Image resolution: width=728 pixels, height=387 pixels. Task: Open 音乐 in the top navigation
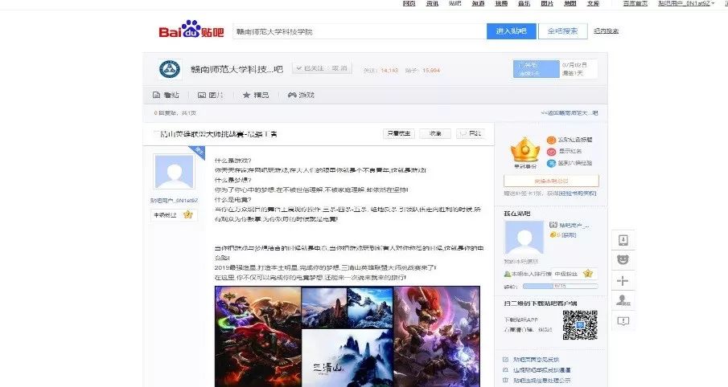[524, 3]
